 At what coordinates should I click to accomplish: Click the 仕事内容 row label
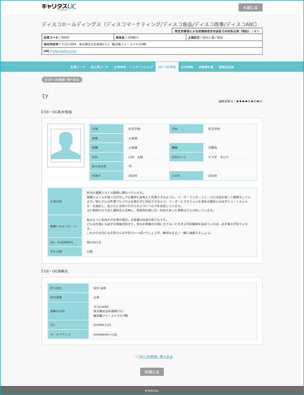point(65,202)
